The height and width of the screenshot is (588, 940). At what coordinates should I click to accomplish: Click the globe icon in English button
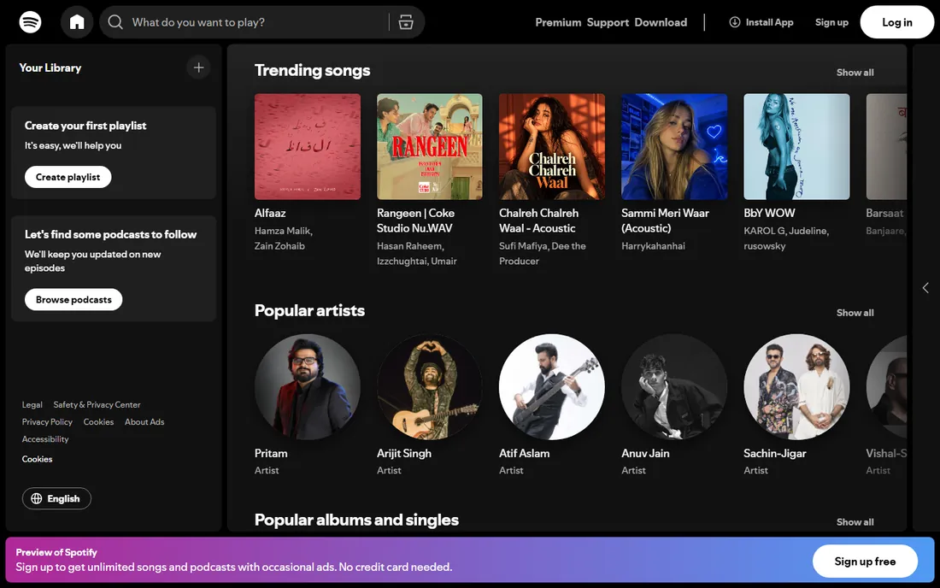coord(37,499)
